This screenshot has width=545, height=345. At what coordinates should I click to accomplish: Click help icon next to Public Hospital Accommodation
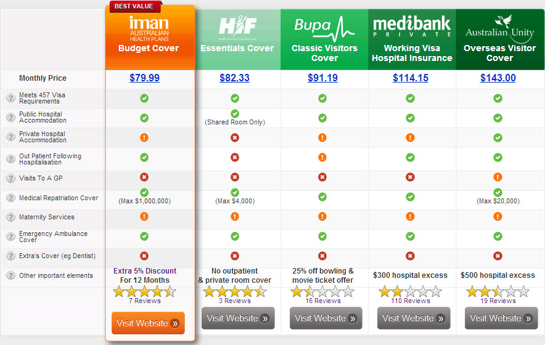pos(10,117)
